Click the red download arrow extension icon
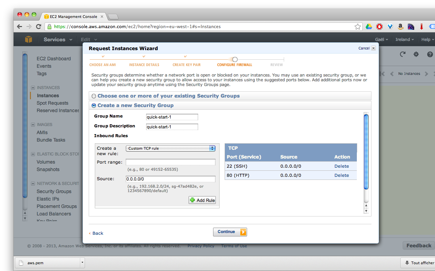 pyautogui.click(x=421, y=26)
